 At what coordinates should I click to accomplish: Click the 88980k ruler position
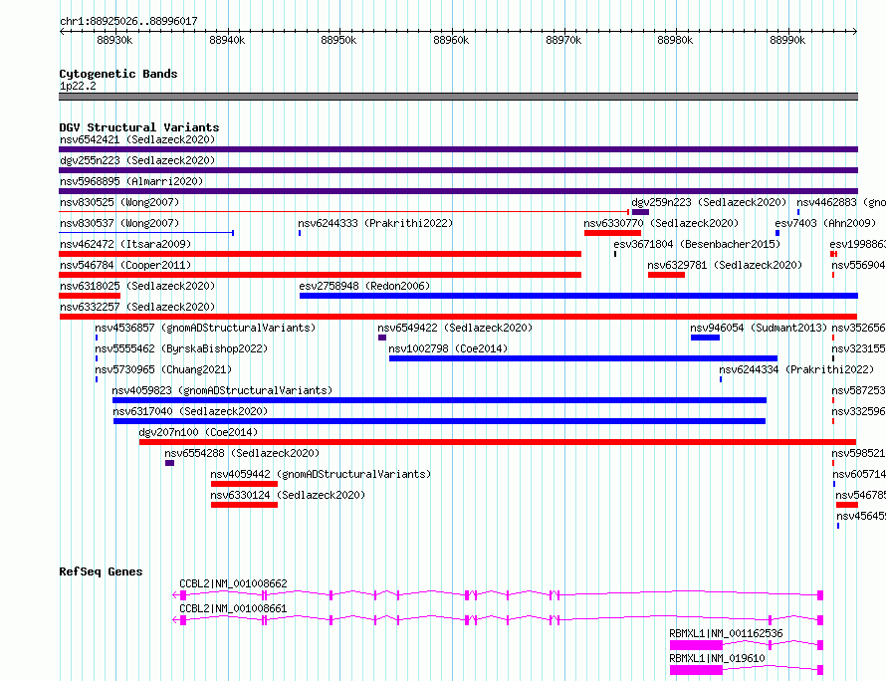(675, 40)
